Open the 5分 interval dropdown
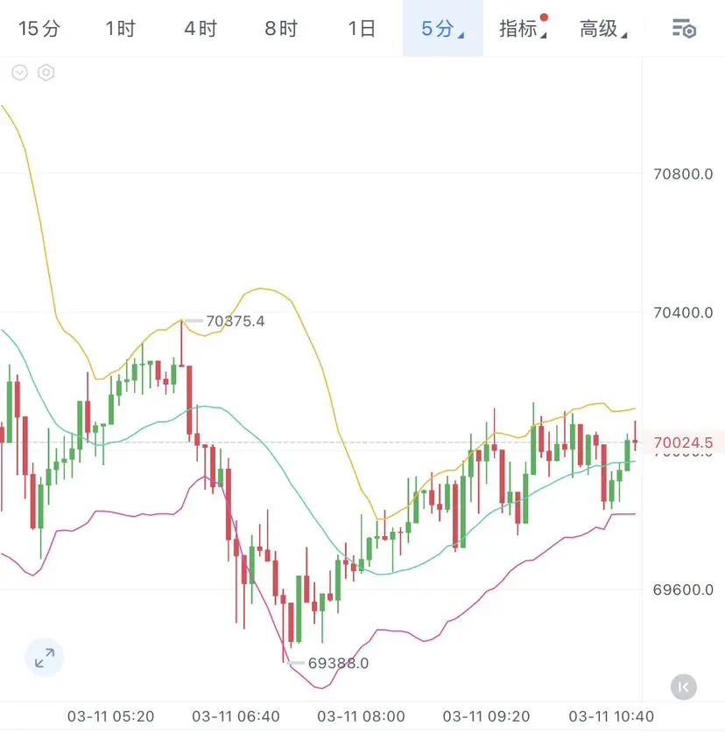Screen dimensions: 725x732 442,29
